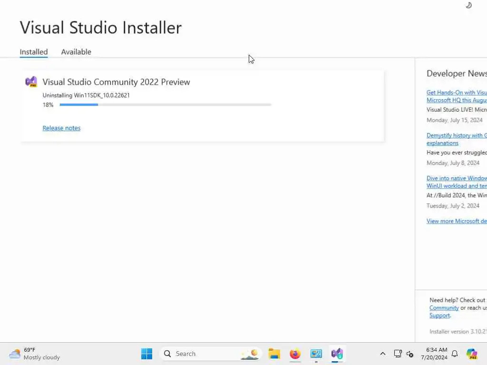Click the Installer version text
The width and height of the screenshot is (487, 365).
coord(458,331)
